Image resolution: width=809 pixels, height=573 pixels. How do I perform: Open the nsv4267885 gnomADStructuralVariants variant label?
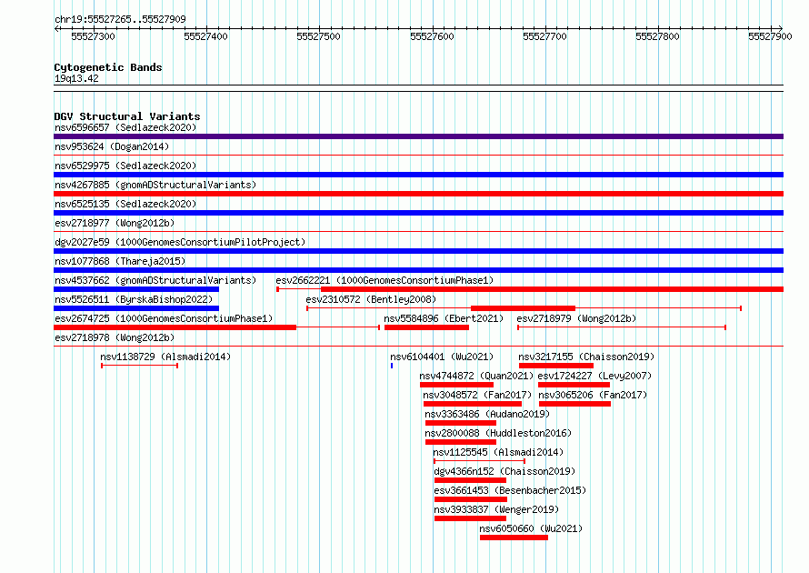click(x=155, y=185)
